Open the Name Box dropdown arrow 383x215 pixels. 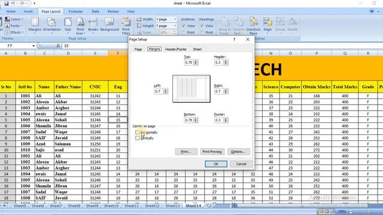34,46
